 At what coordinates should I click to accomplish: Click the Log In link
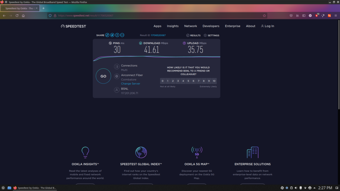(x=267, y=26)
